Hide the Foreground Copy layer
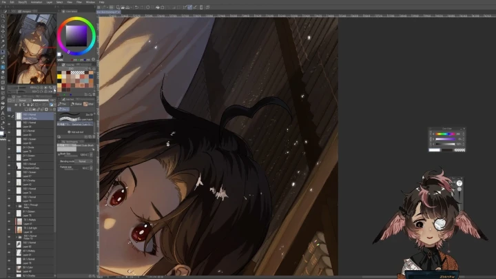This screenshot has width=496, height=279. [10, 166]
